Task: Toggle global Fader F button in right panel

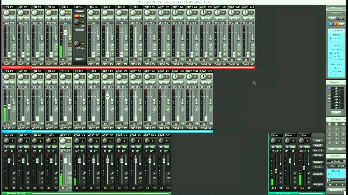Action: 342,24
